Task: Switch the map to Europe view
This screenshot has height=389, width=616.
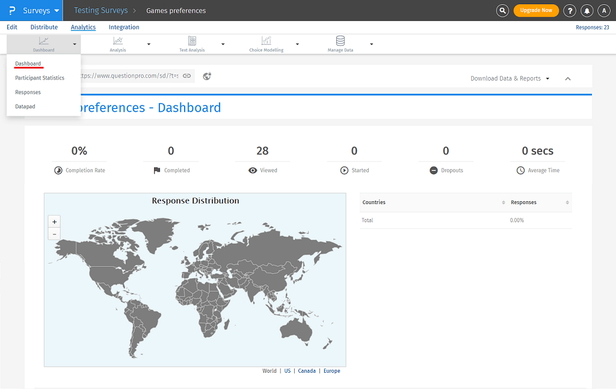Action: 331,371
